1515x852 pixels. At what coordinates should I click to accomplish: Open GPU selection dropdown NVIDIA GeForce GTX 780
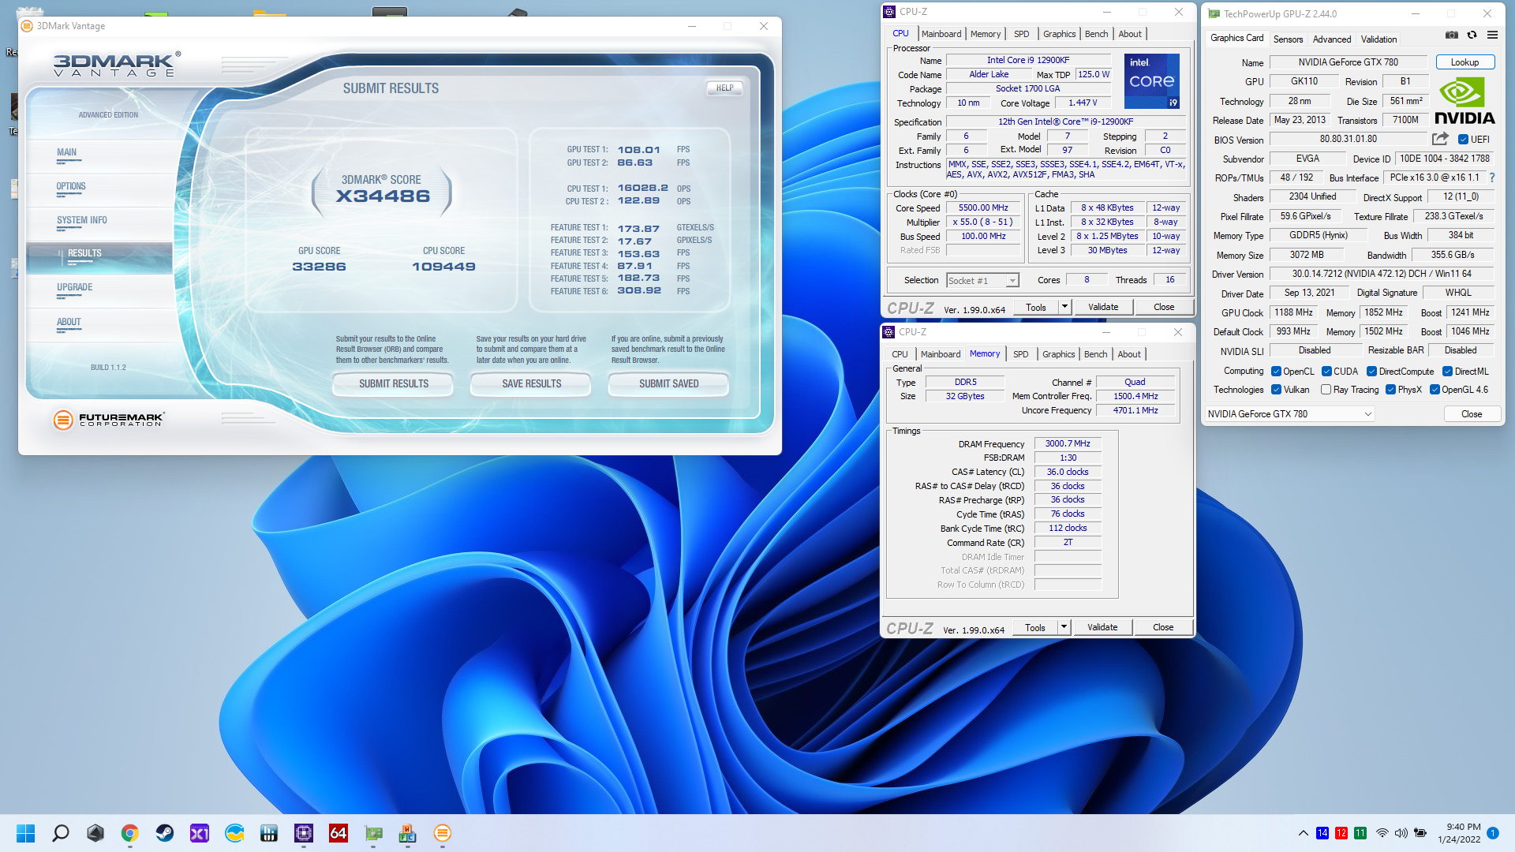pos(1289,414)
